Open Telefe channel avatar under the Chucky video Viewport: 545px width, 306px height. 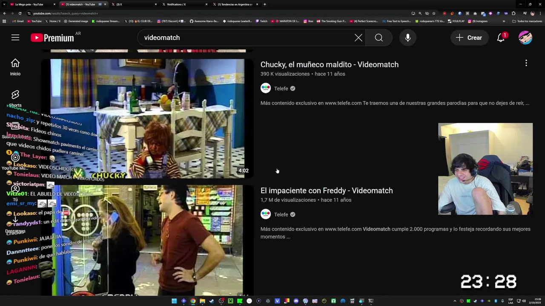point(266,88)
